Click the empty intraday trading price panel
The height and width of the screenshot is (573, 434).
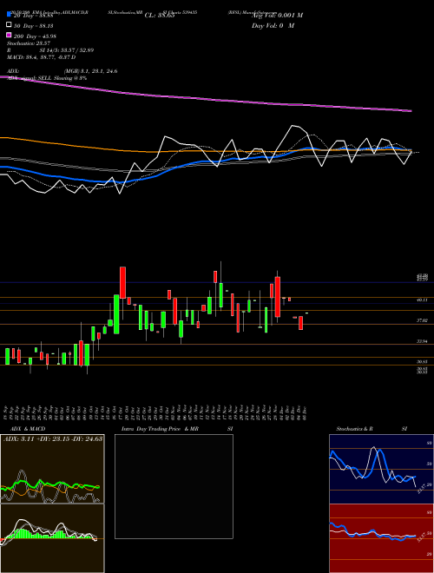(x=174, y=486)
